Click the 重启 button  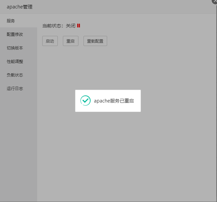click(70, 41)
